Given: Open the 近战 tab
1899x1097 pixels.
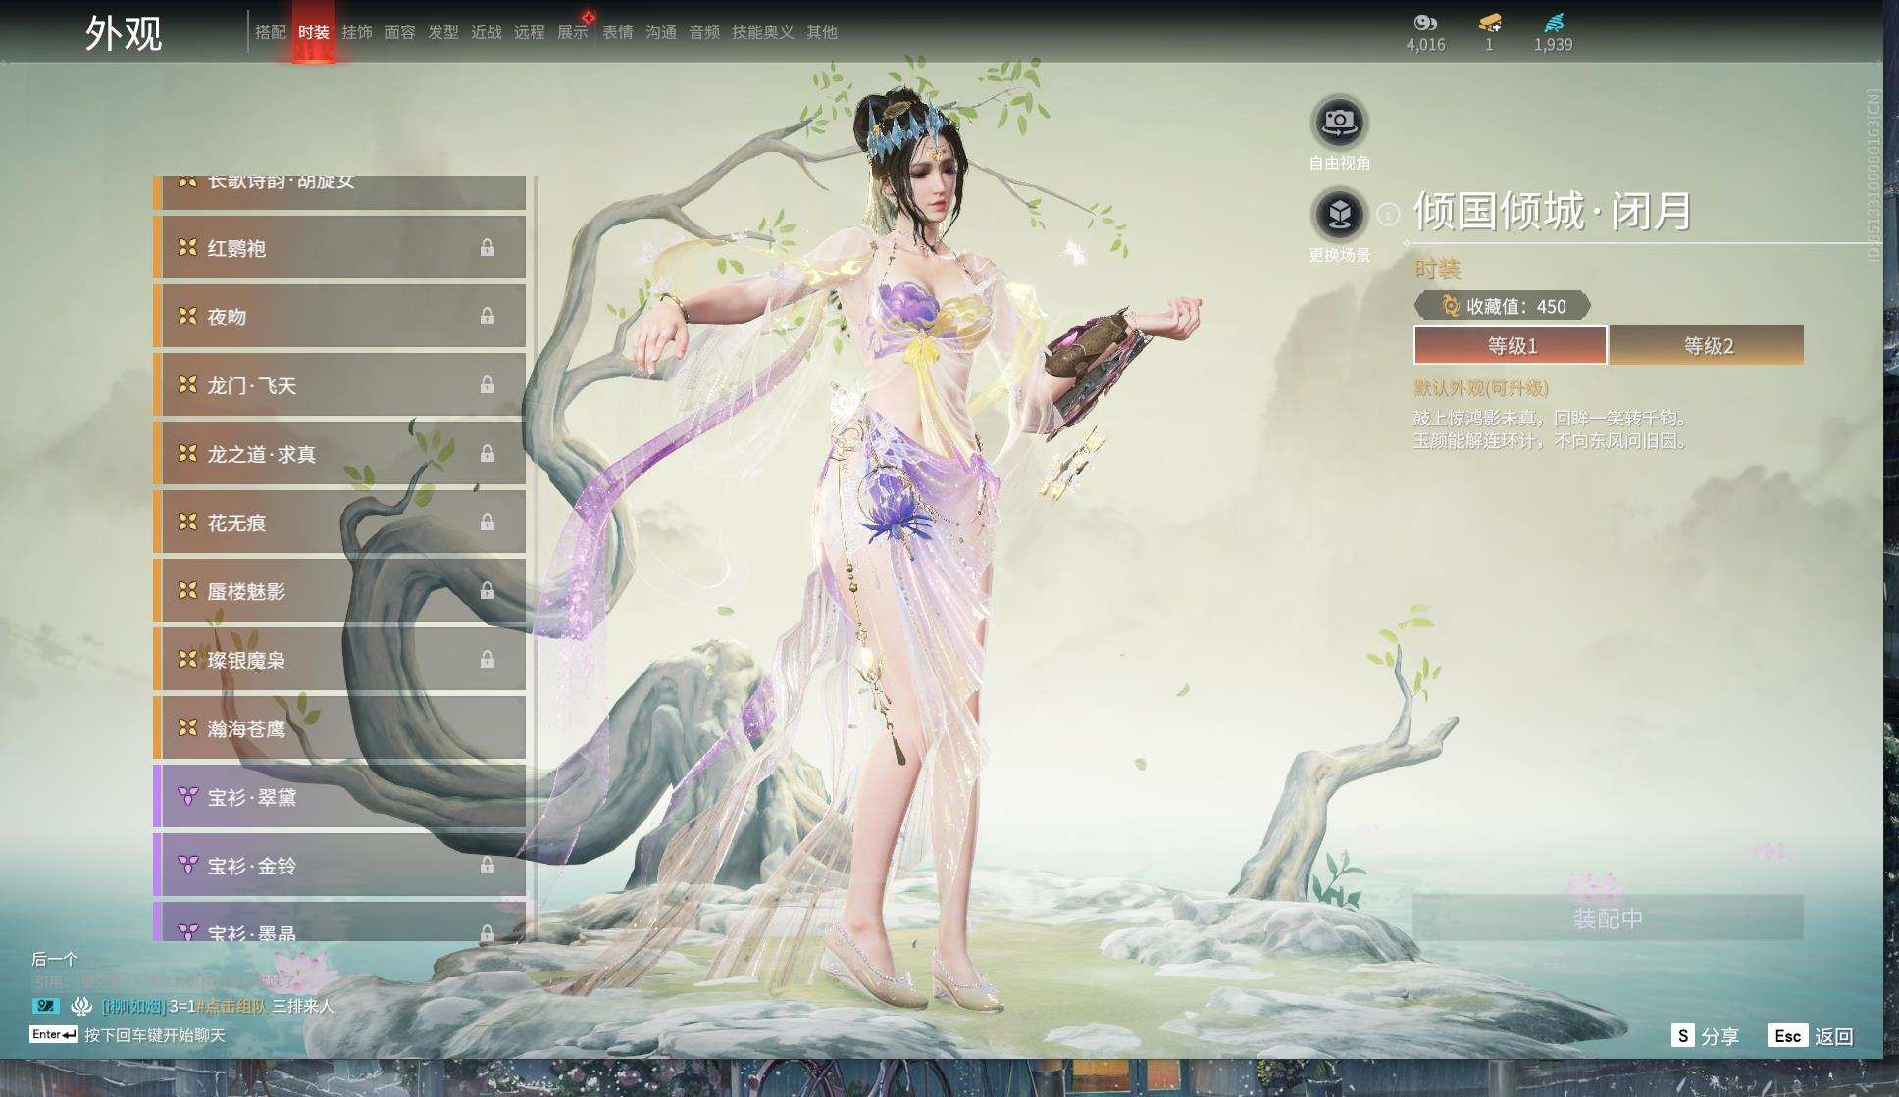Looking at the screenshot, I should [487, 32].
